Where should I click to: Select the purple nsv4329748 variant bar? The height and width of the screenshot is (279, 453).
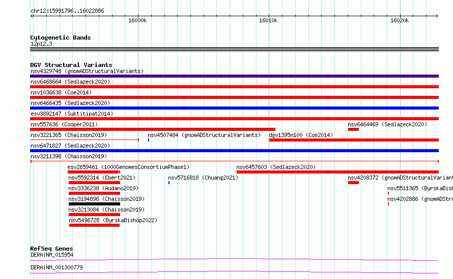coord(234,76)
